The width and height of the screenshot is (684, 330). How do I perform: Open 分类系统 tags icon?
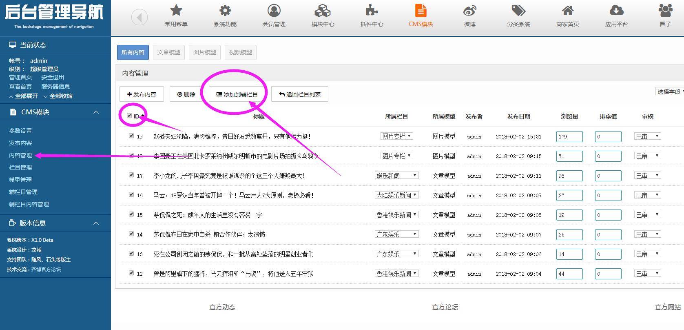pos(518,11)
